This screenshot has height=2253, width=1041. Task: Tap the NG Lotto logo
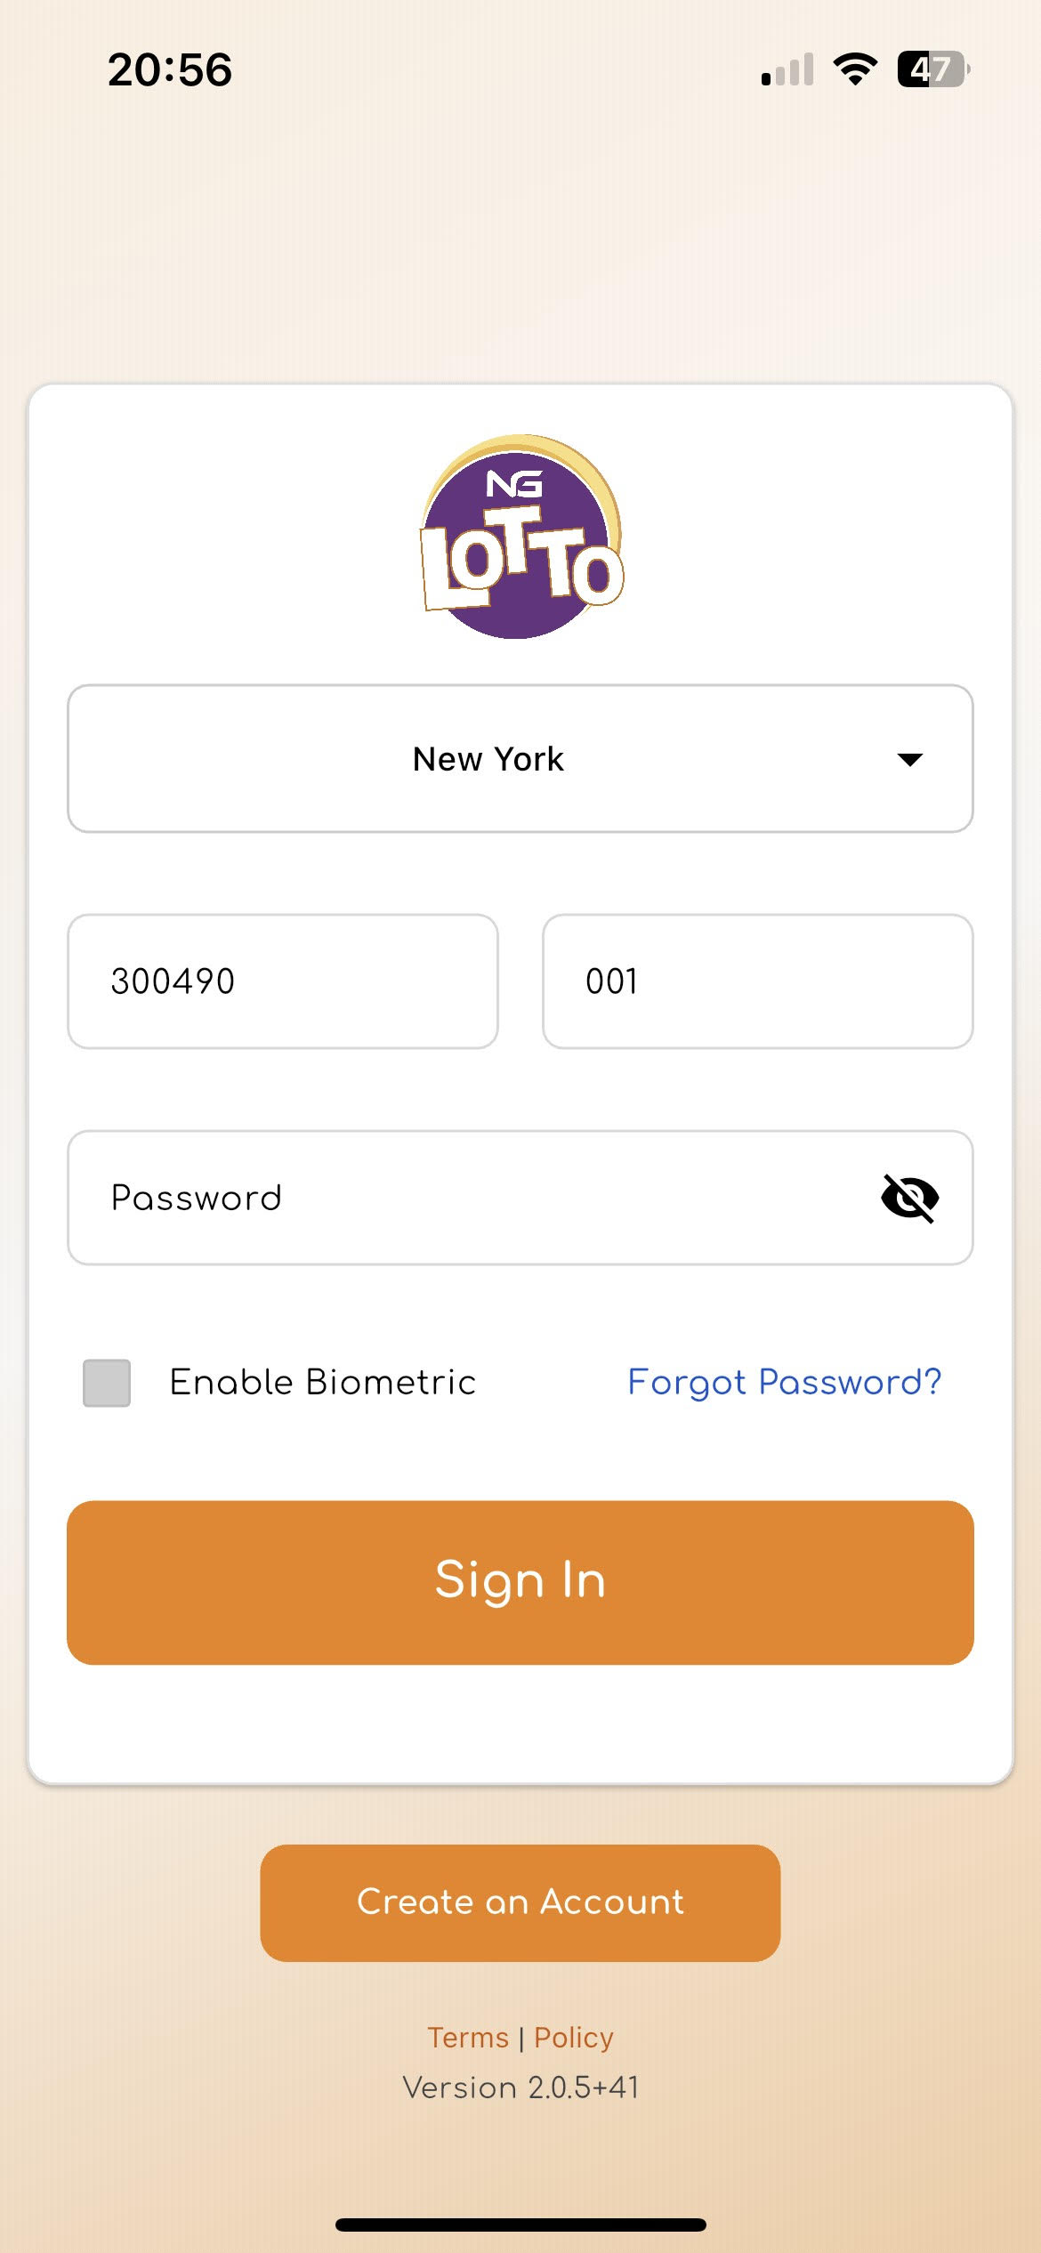tap(521, 537)
